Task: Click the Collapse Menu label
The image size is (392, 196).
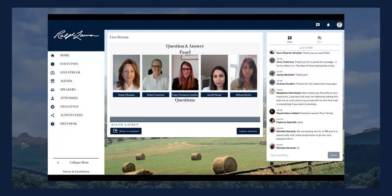Action: pos(79,163)
